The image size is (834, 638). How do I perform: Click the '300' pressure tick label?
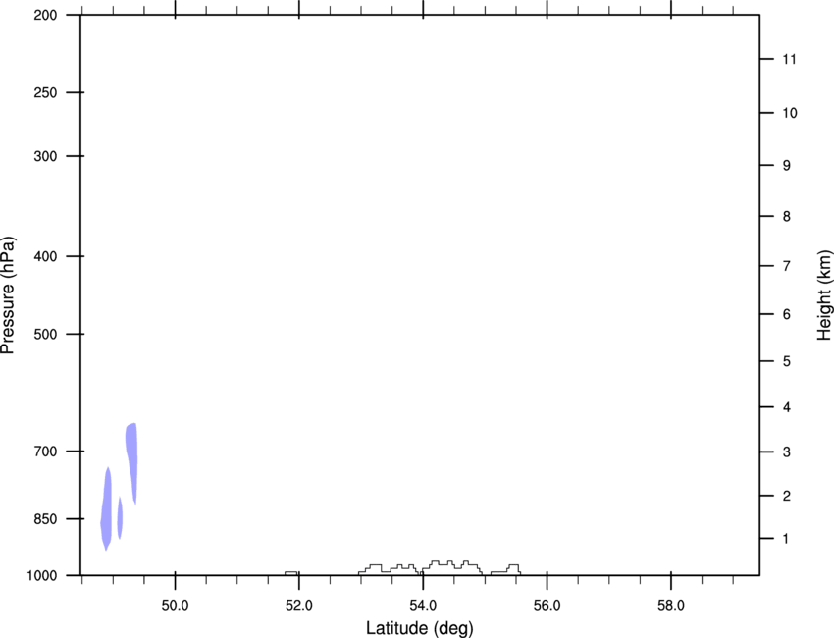pyautogui.click(x=45, y=156)
